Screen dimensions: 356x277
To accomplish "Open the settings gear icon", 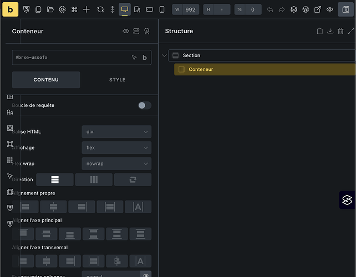I will (x=62, y=9).
